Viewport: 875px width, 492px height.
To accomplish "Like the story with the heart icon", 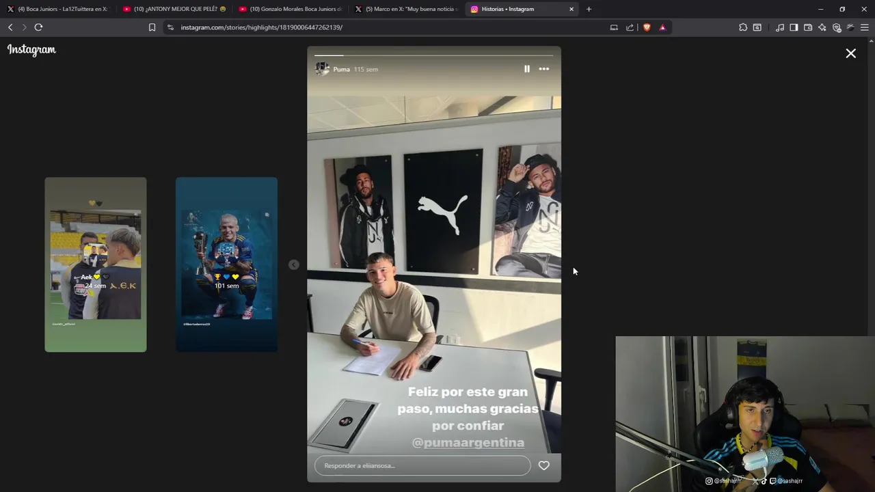I will (x=544, y=465).
